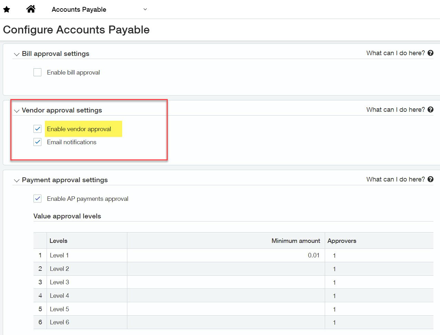
Task: Collapse the Payment approval settings section
Action: point(17,181)
